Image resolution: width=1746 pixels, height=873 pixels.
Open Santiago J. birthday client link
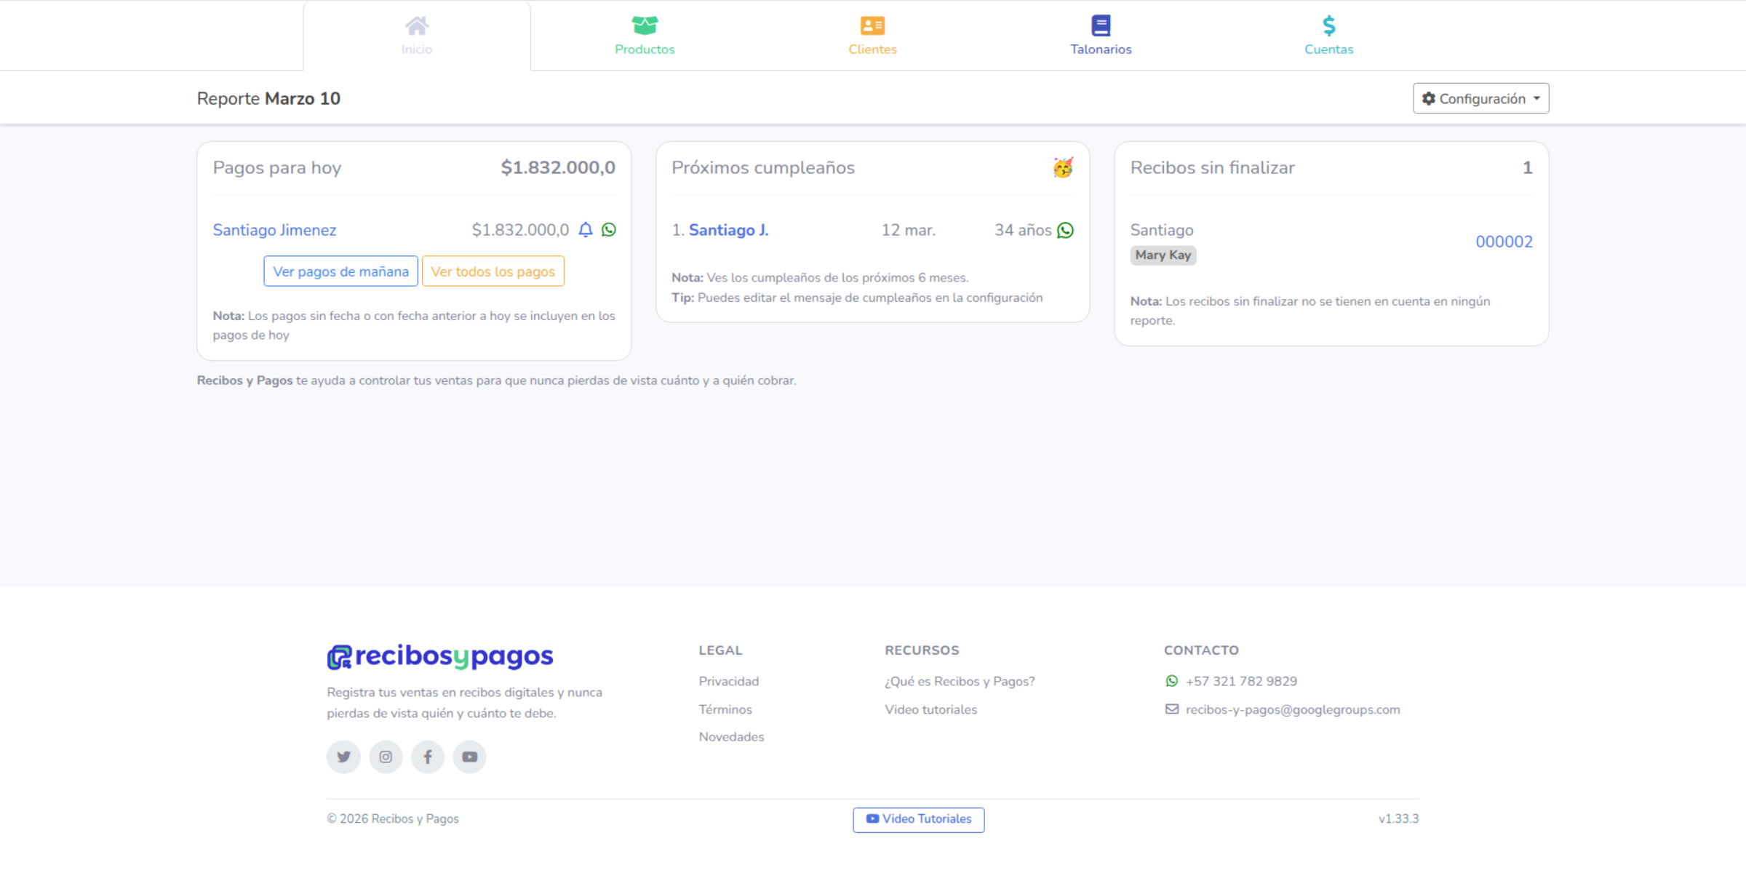[x=728, y=230]
